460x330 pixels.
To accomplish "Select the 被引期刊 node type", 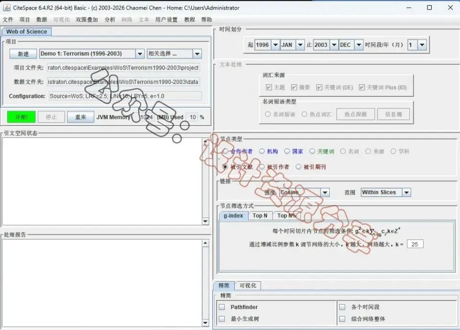I will pos(299,167).
